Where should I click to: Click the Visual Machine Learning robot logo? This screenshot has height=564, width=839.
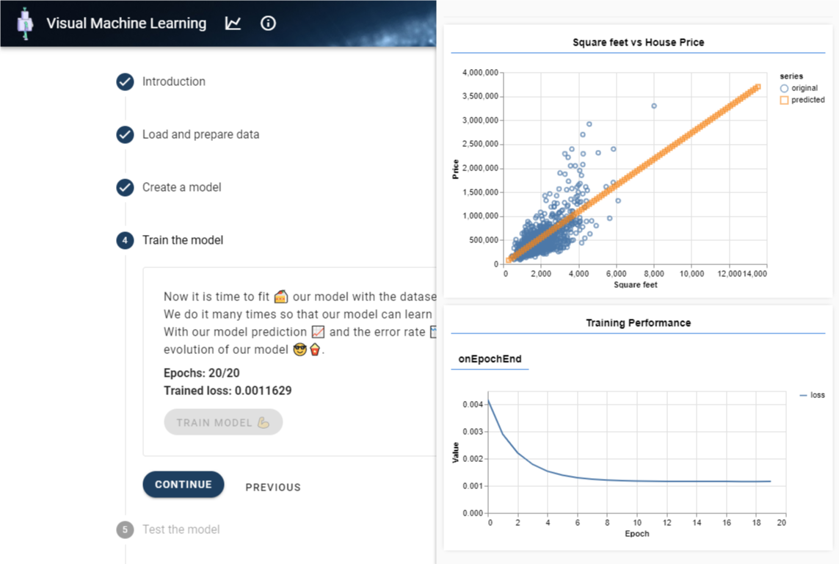pyautogui.click(x=25, y=22)
